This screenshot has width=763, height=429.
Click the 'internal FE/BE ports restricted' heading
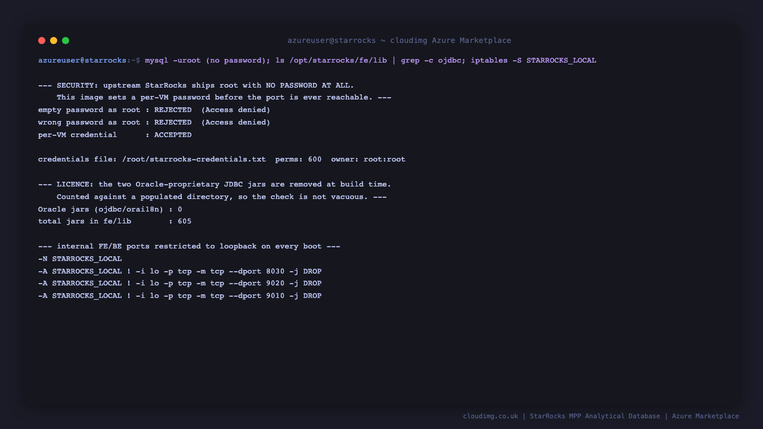[189, 247]
